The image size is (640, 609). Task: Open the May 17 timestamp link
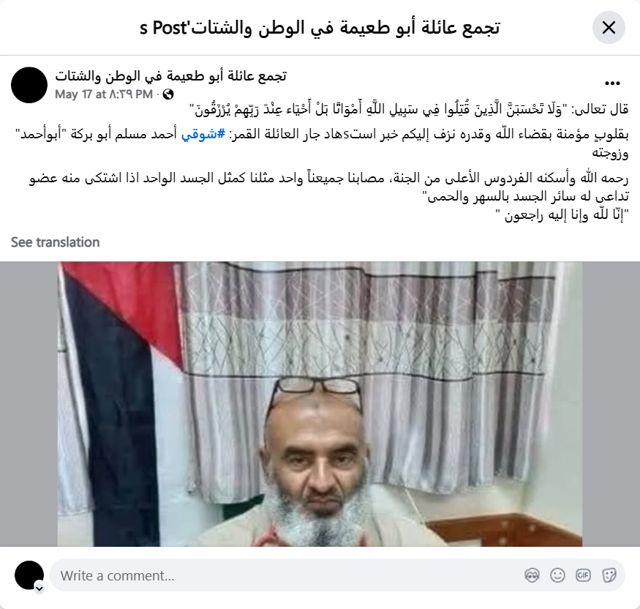coord(104,94)
